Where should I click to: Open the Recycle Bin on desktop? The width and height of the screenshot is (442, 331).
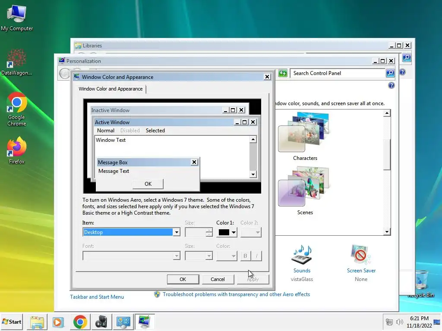tap(422, 284)
